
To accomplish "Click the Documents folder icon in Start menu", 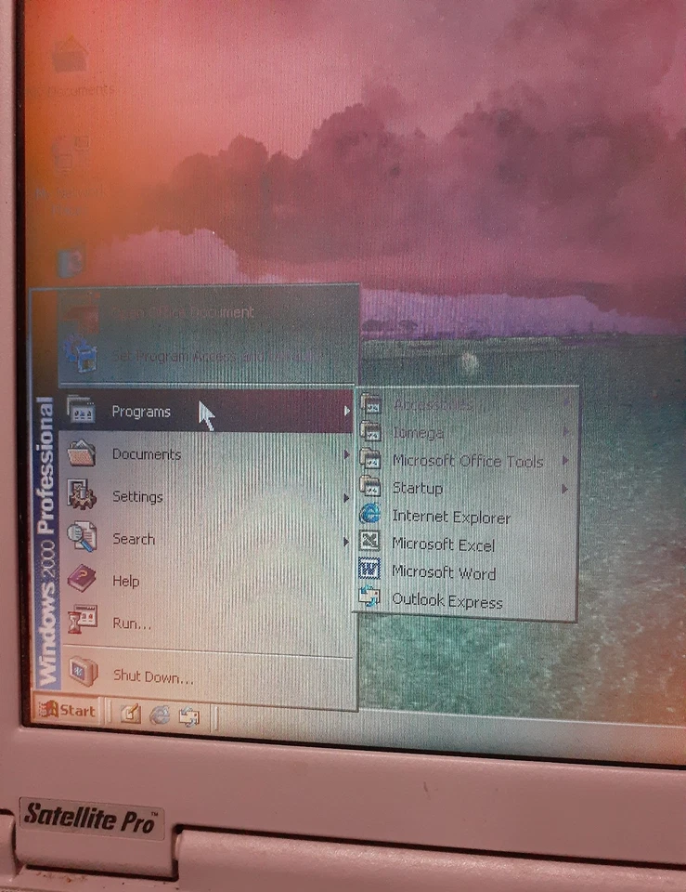I will tap(82, 453).
